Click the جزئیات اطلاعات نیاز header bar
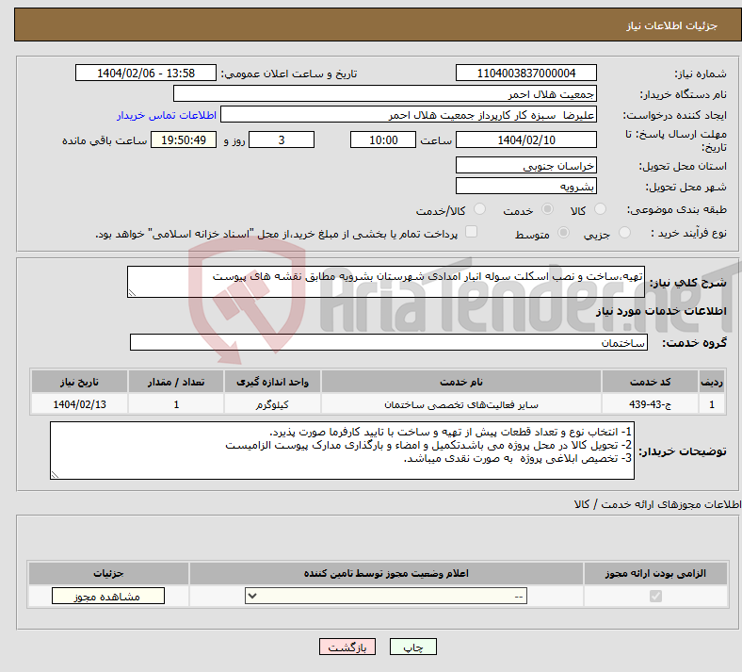This screenshot has width=742, height=672. (378, 25)
